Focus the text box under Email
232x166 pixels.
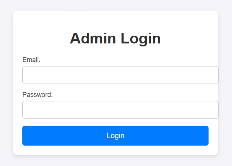pos(120,75)
